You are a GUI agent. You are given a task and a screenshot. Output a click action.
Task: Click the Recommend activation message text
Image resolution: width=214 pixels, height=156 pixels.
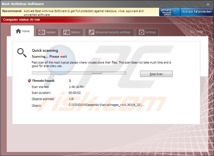coord(83,13)
